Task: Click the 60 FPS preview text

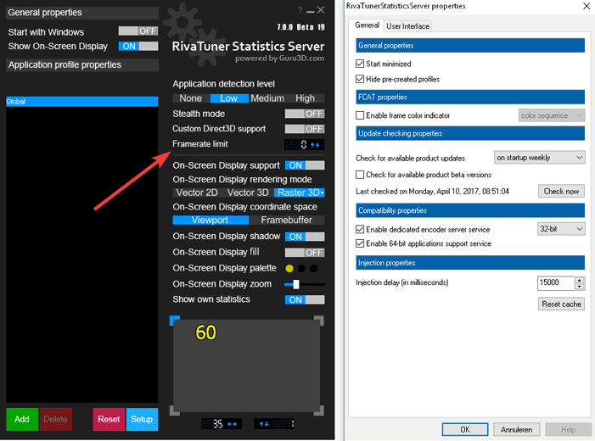Action: pyautogui.click(x=205, y=332)
